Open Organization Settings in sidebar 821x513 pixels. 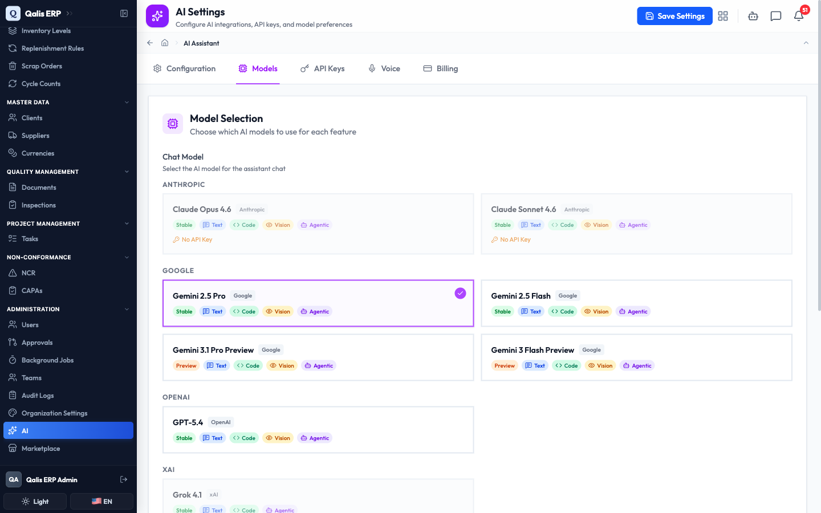click(68, 413)
